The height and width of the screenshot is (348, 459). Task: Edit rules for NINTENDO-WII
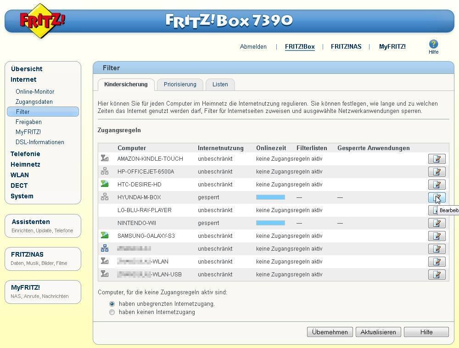437,223
